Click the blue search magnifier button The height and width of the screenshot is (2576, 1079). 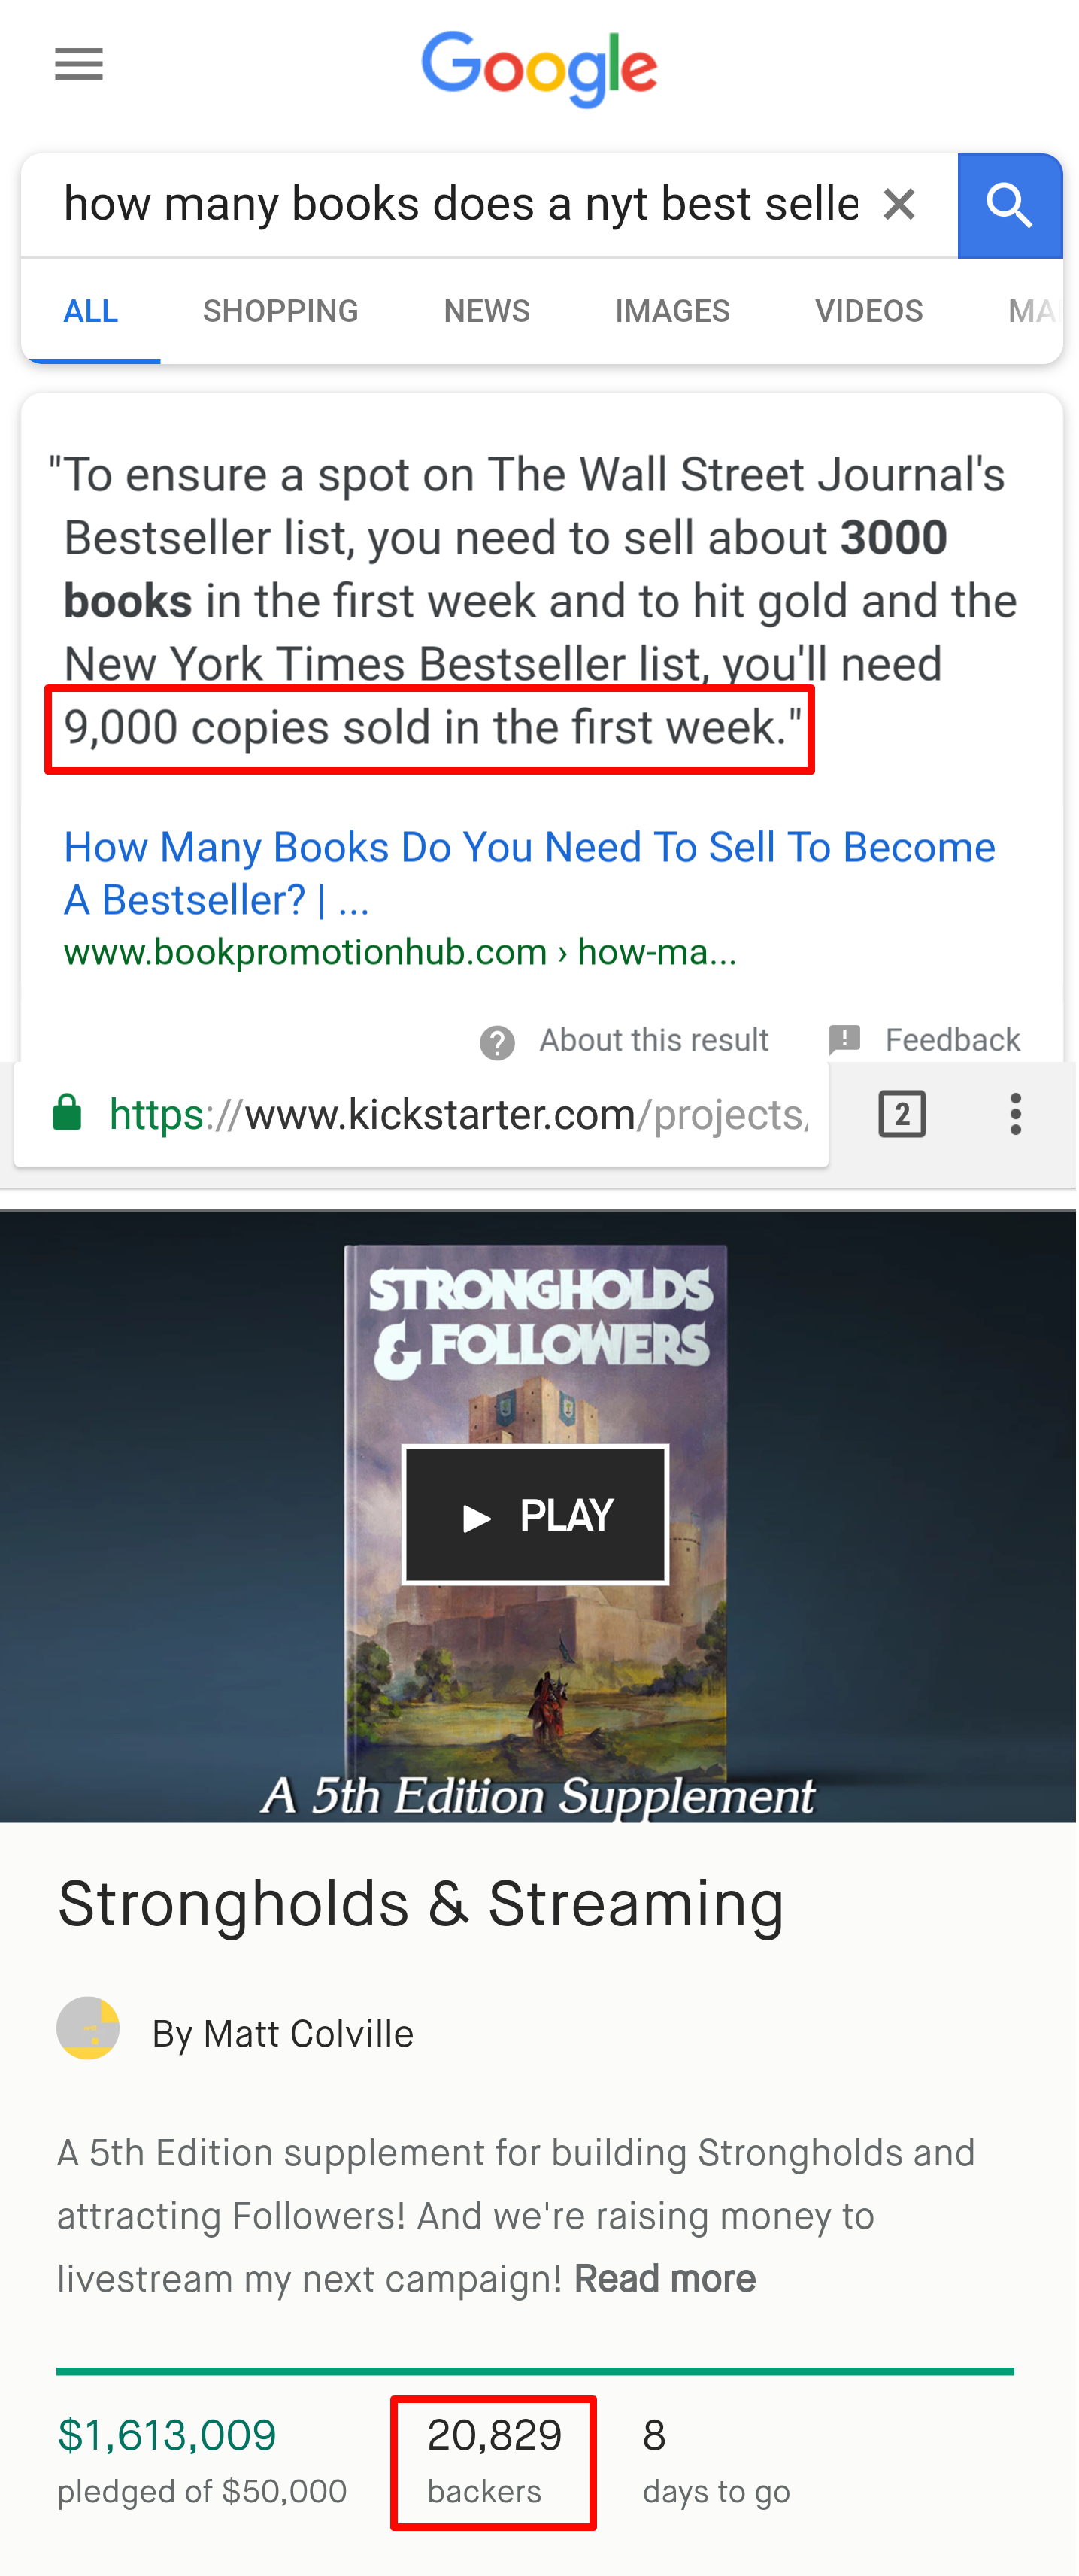(x=1010, y=206)
